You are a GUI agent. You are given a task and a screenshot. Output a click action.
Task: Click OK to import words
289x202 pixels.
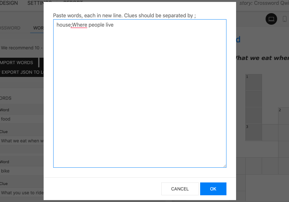[213, 189]
